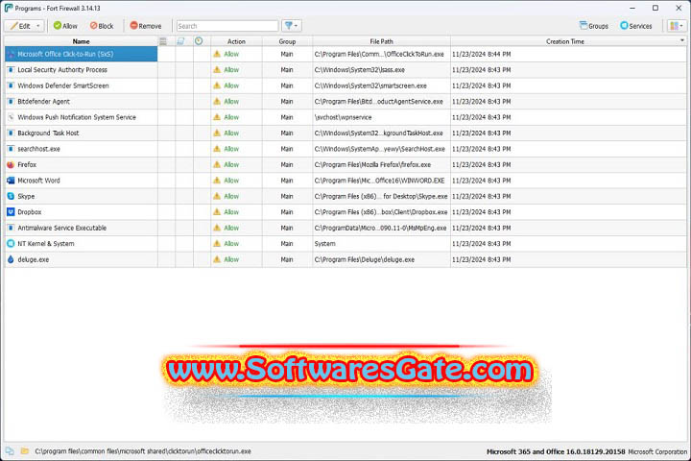This screenshot has width=691, height=461.
Task: Click the deluge.exe droplet icon
Action: pos(11,259)
